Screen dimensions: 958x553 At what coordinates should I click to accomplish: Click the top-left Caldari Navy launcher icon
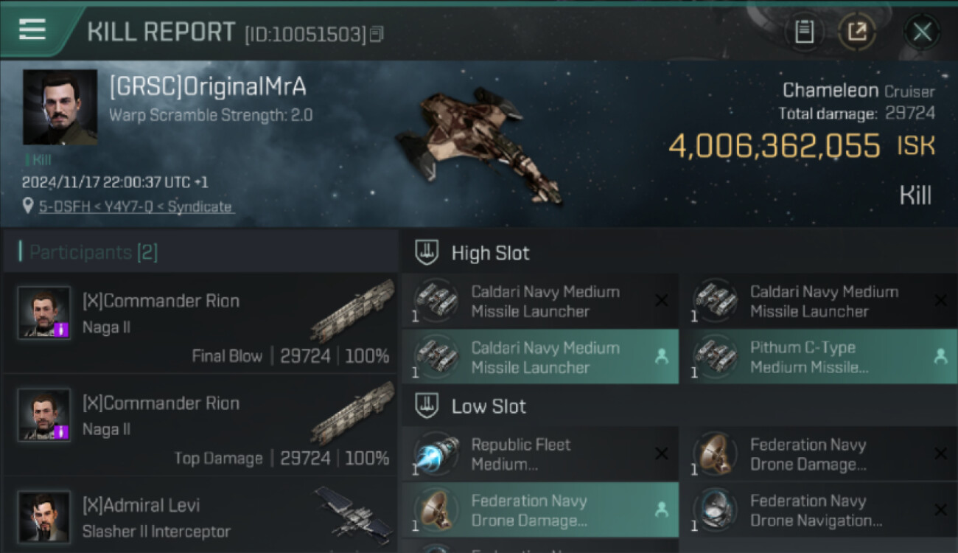(x=436, y=301)
